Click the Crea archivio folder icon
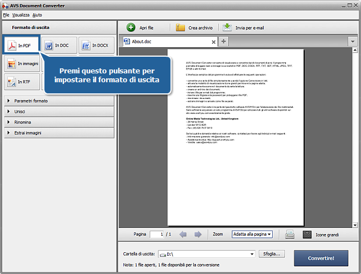Image resolution: width=361 pixels, height=274 pixels. pyautogui.click(x=180, y=27)
